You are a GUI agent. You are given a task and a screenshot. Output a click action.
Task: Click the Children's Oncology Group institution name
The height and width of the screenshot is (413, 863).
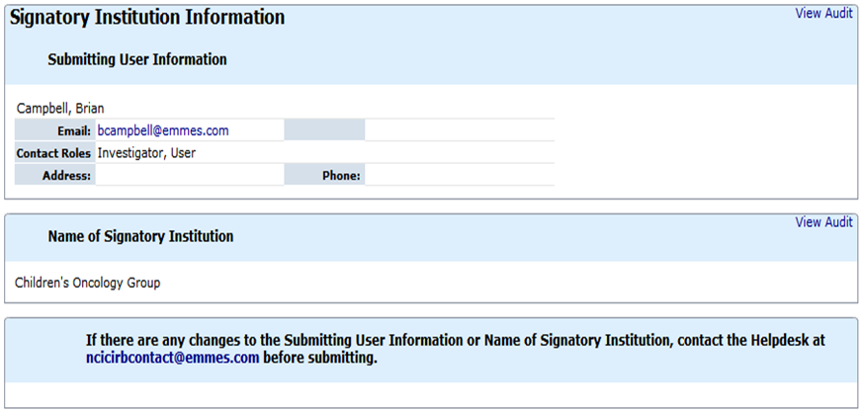[x=87, y=283]
